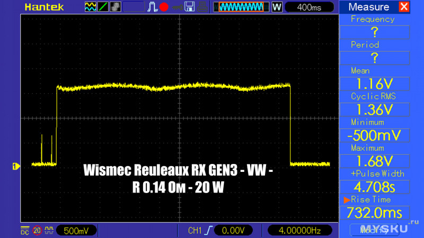Click the Minimum value -500mV

tap(375, 135)
